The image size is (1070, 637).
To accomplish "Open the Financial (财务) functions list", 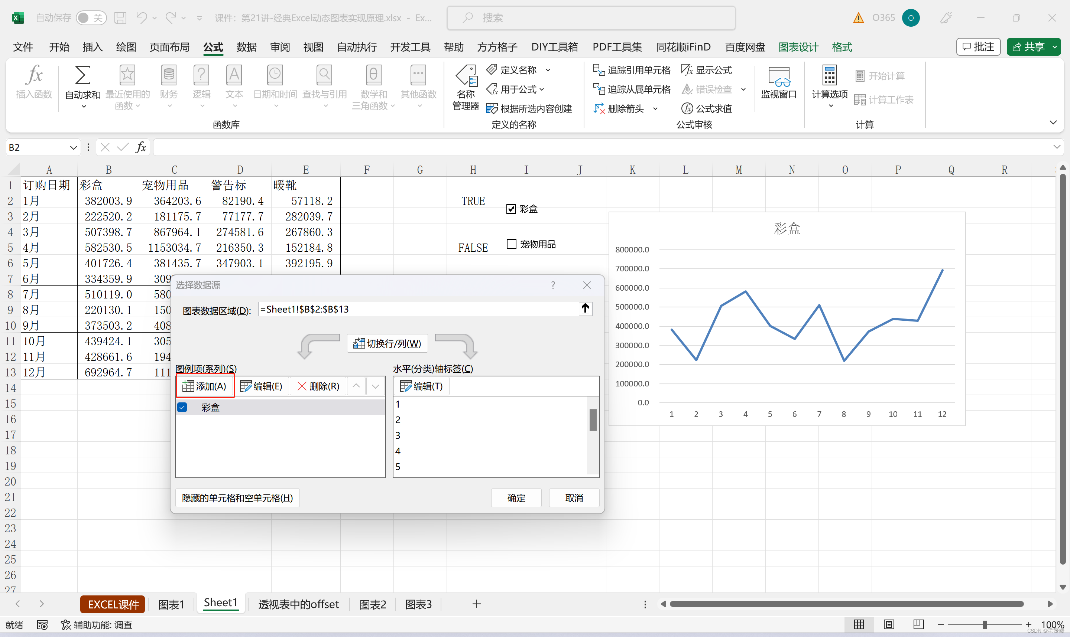I will coord(169,86).
